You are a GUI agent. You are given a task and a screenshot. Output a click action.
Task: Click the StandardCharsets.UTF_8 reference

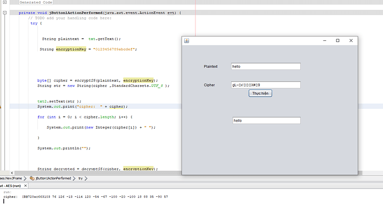(x=137, y=86)
